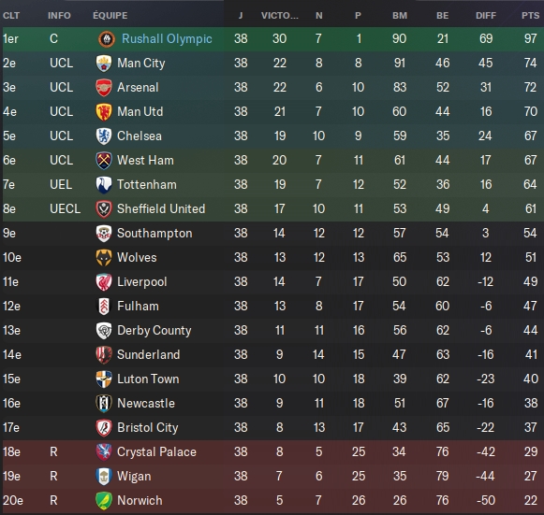Click the Crystal Palace club crest
544x515 pixels.
[104, 452]
